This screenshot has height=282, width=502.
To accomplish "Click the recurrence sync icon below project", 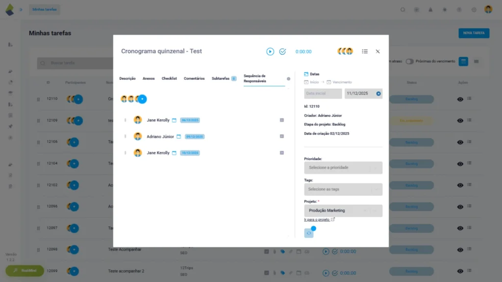I will [x=309, y=234].
